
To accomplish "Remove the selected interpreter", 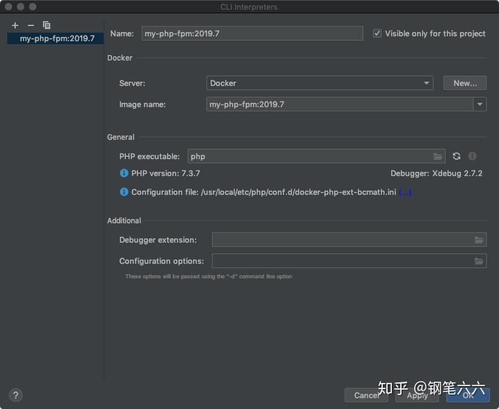I will [x=30, y=25].
